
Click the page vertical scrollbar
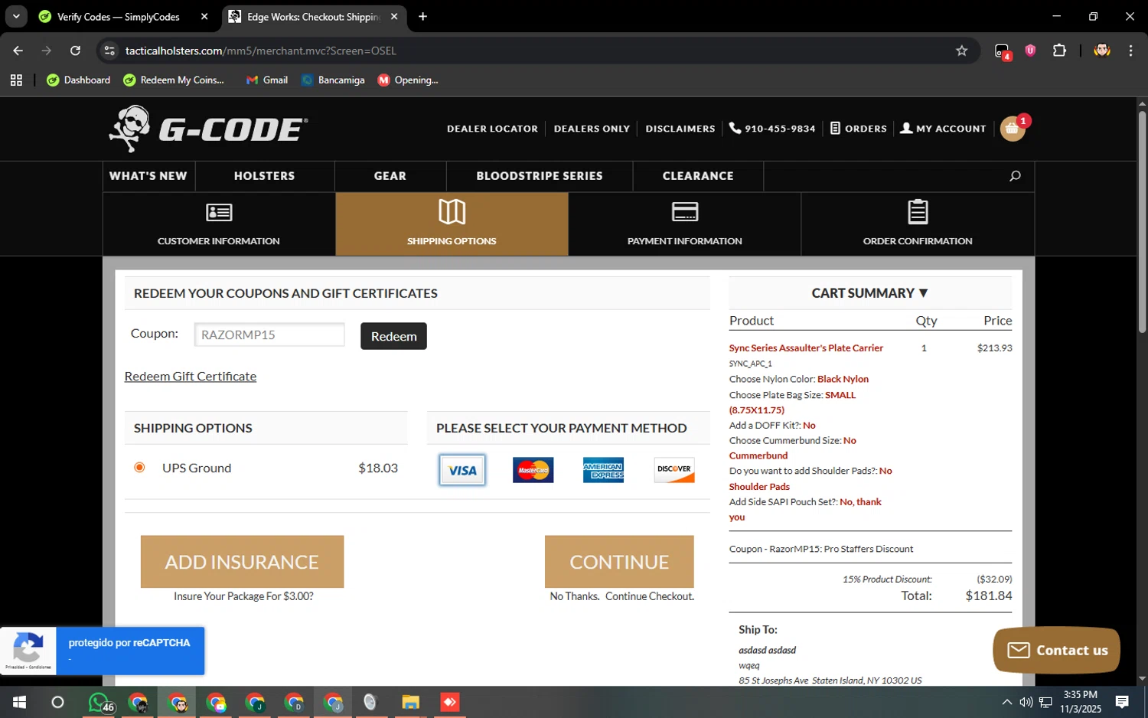tap(1142, 222)
